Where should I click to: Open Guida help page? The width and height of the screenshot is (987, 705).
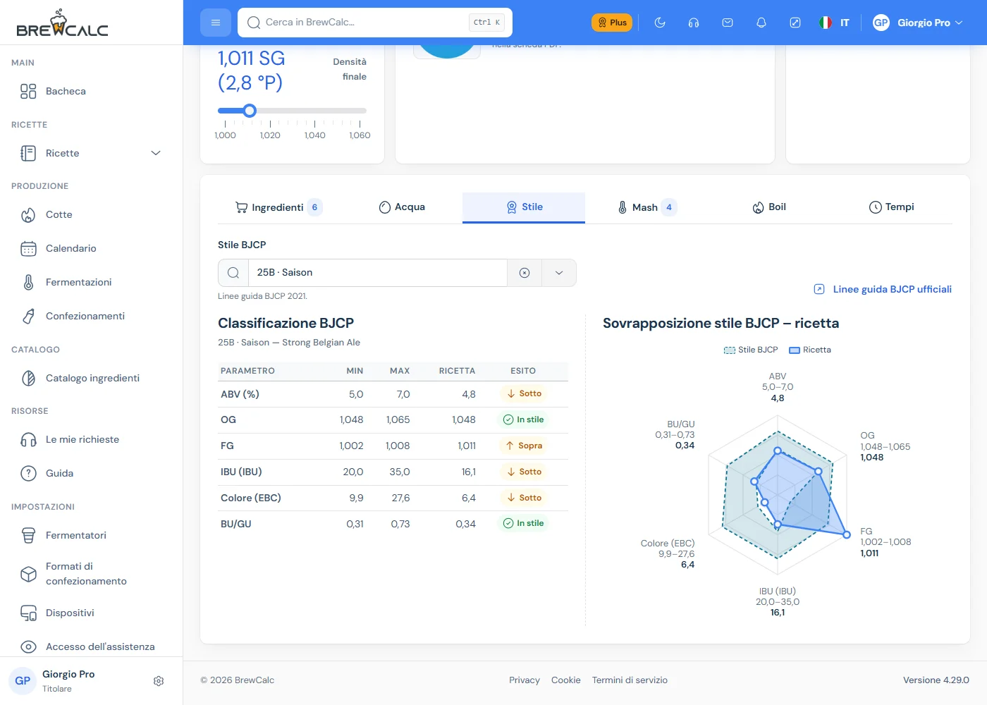[x=92, y=473]
